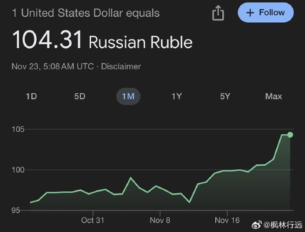
Task: Click the Nov 8 axis label
Action: click(x=160, y=220)
